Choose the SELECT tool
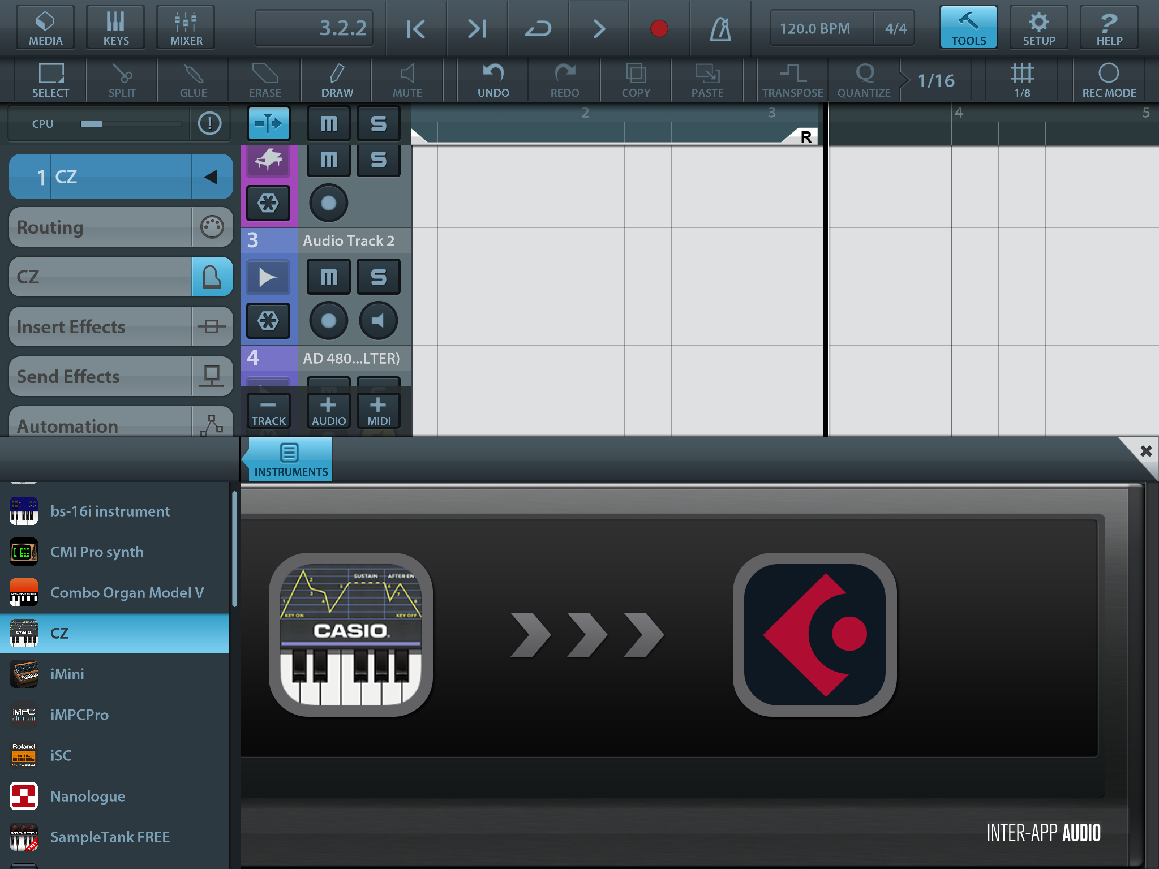The height and width of the screenshot is (869, 1159). click(x=51, y=80)
